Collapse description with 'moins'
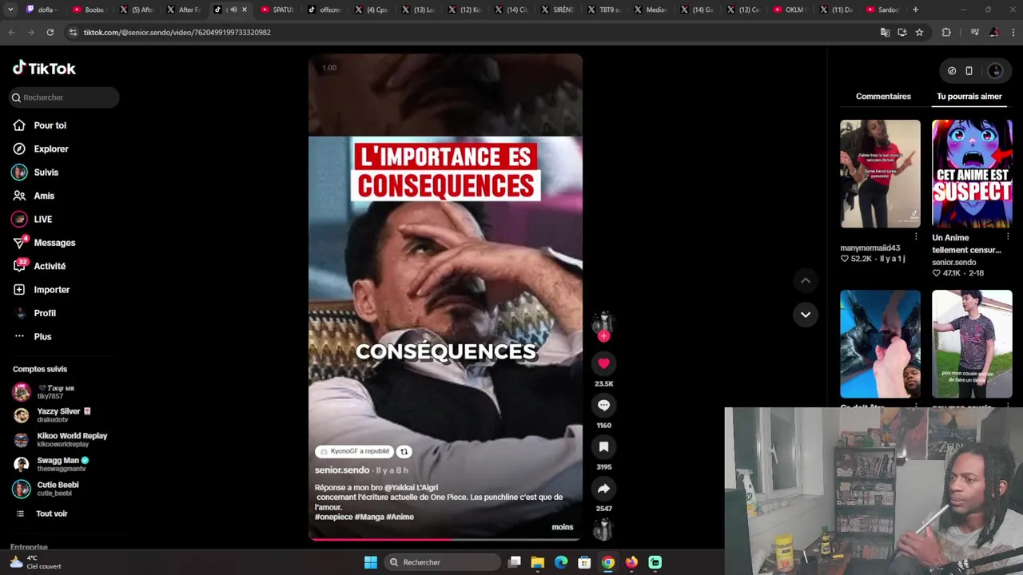 562,527
